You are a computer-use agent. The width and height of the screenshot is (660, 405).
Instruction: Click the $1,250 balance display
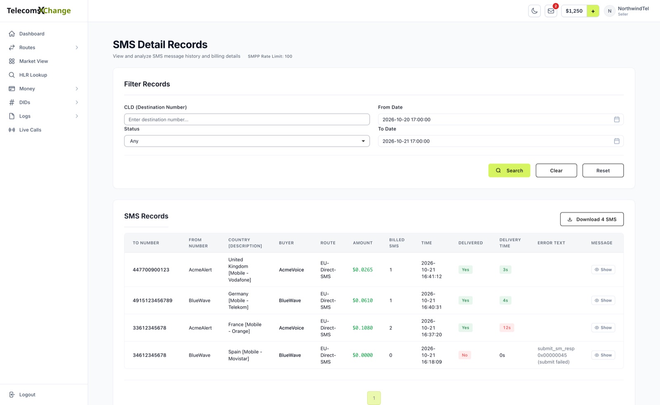pos(574,11)
